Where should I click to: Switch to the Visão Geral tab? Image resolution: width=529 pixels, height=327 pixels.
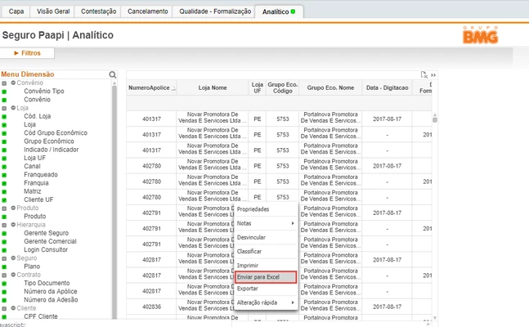coord(53,11)
